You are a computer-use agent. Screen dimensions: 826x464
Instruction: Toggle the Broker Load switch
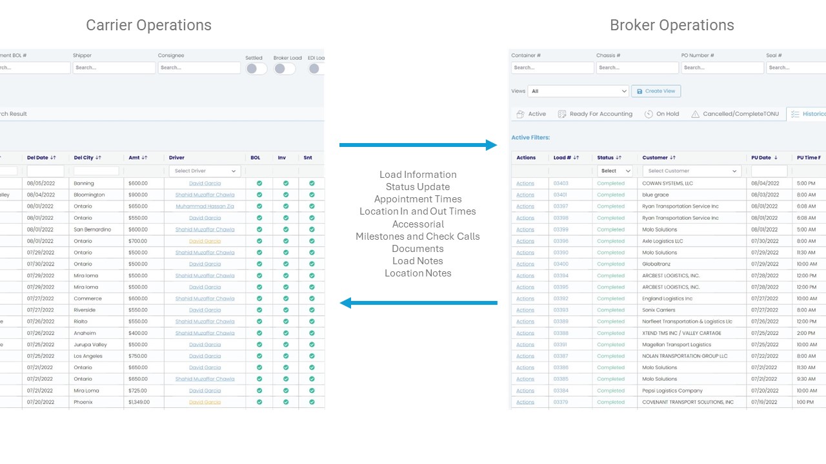[x=284, y=68]
